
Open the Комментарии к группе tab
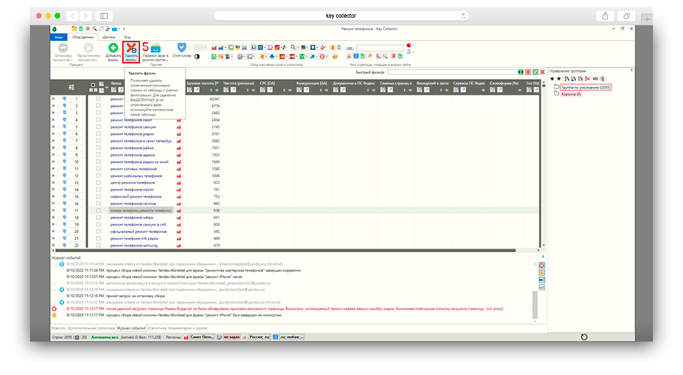(x=188, y=328)
